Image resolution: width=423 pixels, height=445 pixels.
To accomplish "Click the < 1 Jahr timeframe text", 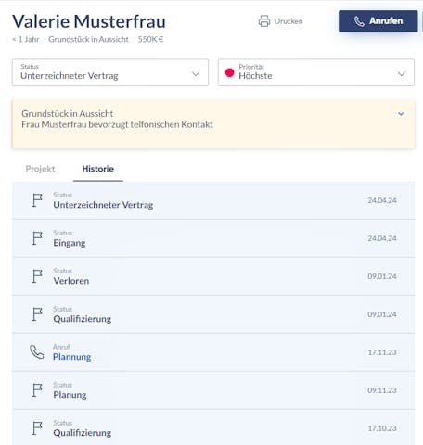I will point(26,39).
